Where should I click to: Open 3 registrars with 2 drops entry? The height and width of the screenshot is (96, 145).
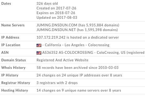57,83
